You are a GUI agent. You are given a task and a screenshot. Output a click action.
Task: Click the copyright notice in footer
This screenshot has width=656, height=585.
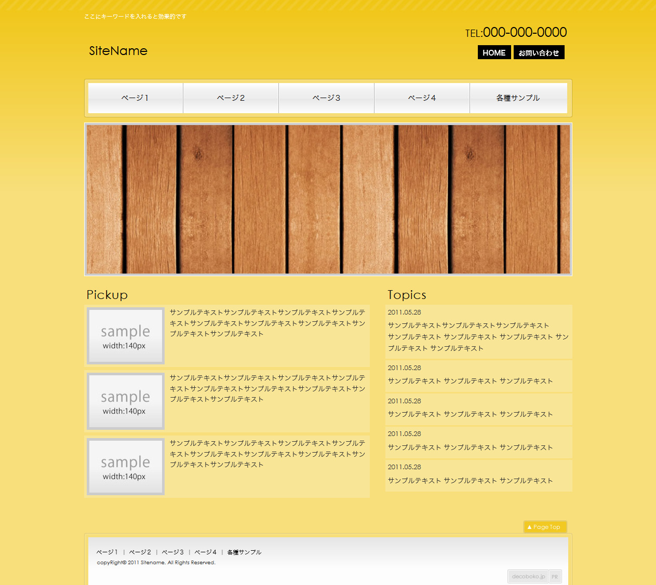tap(156, 563)
